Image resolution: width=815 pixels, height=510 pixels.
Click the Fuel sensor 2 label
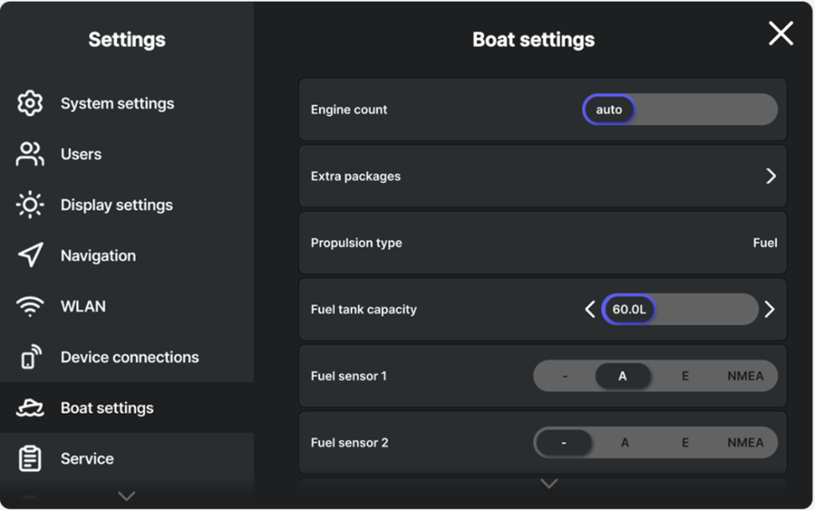pos(349,442)
